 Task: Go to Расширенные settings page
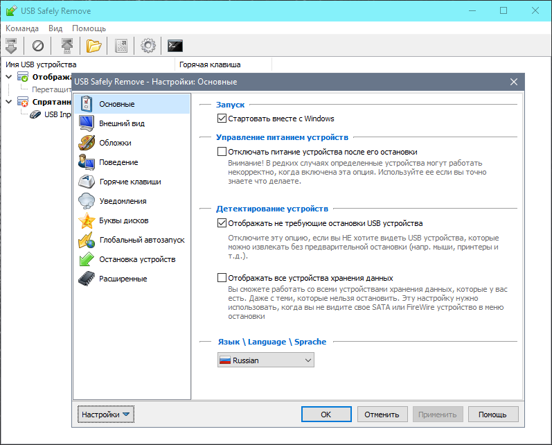123,279
